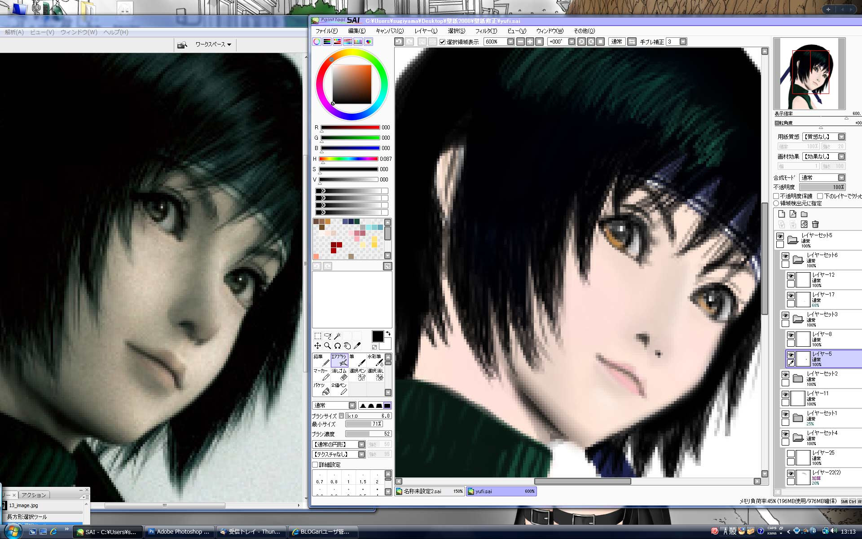Screen dimensions: 862x539
Task: Select the magic wand tool
Action: (x=338, y=336)
